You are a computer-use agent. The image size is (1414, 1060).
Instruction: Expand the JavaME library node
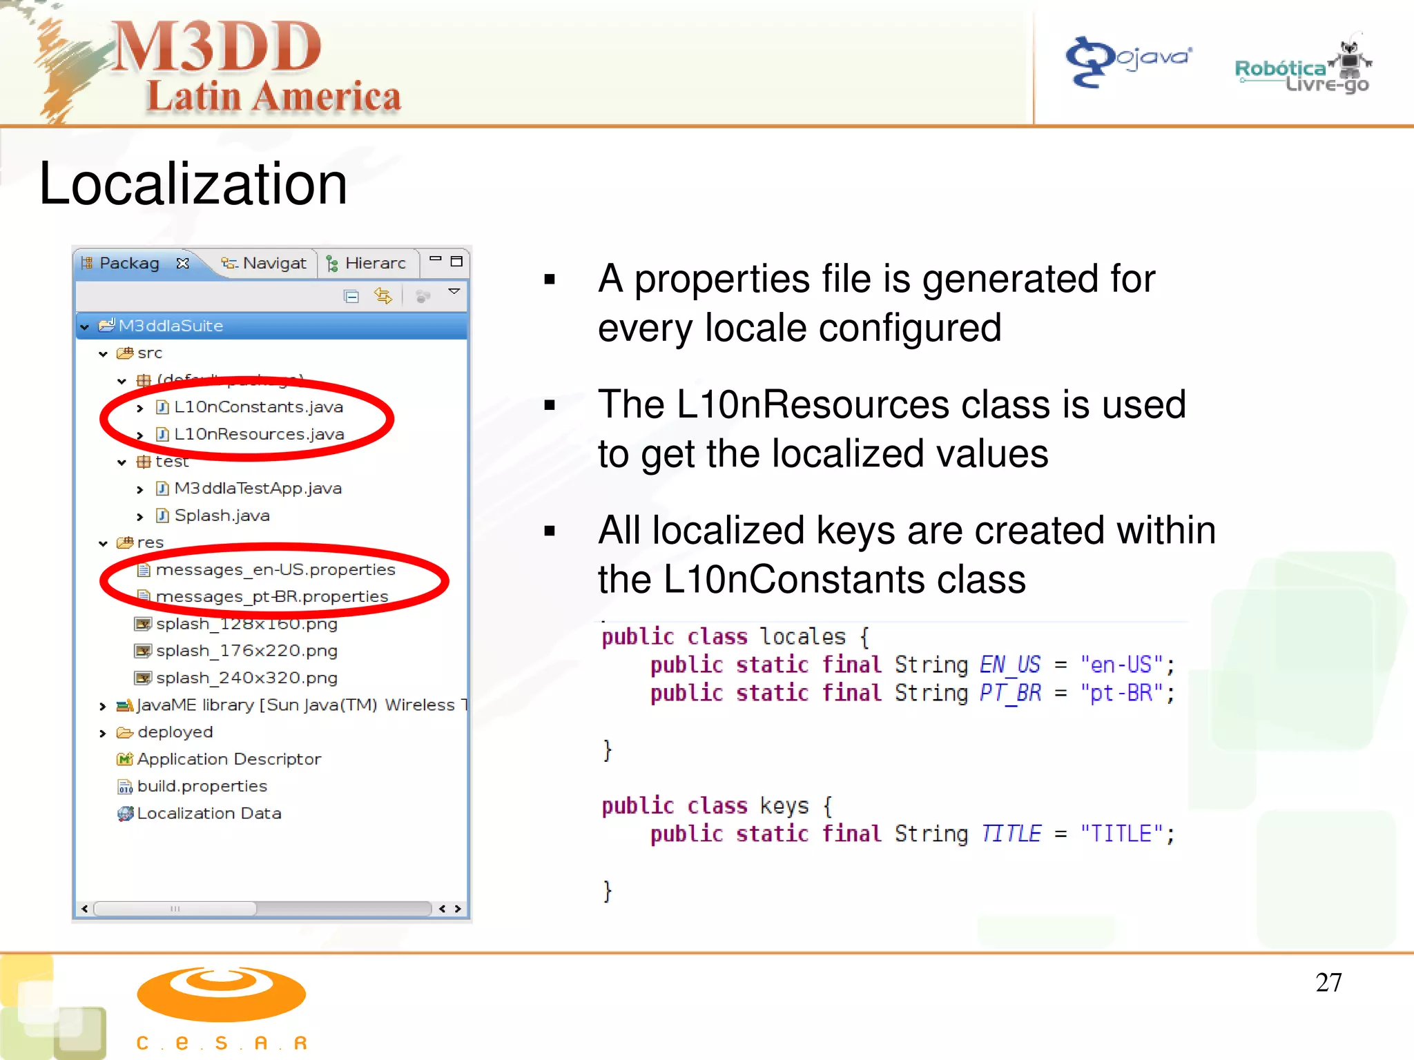pos(103,707)
